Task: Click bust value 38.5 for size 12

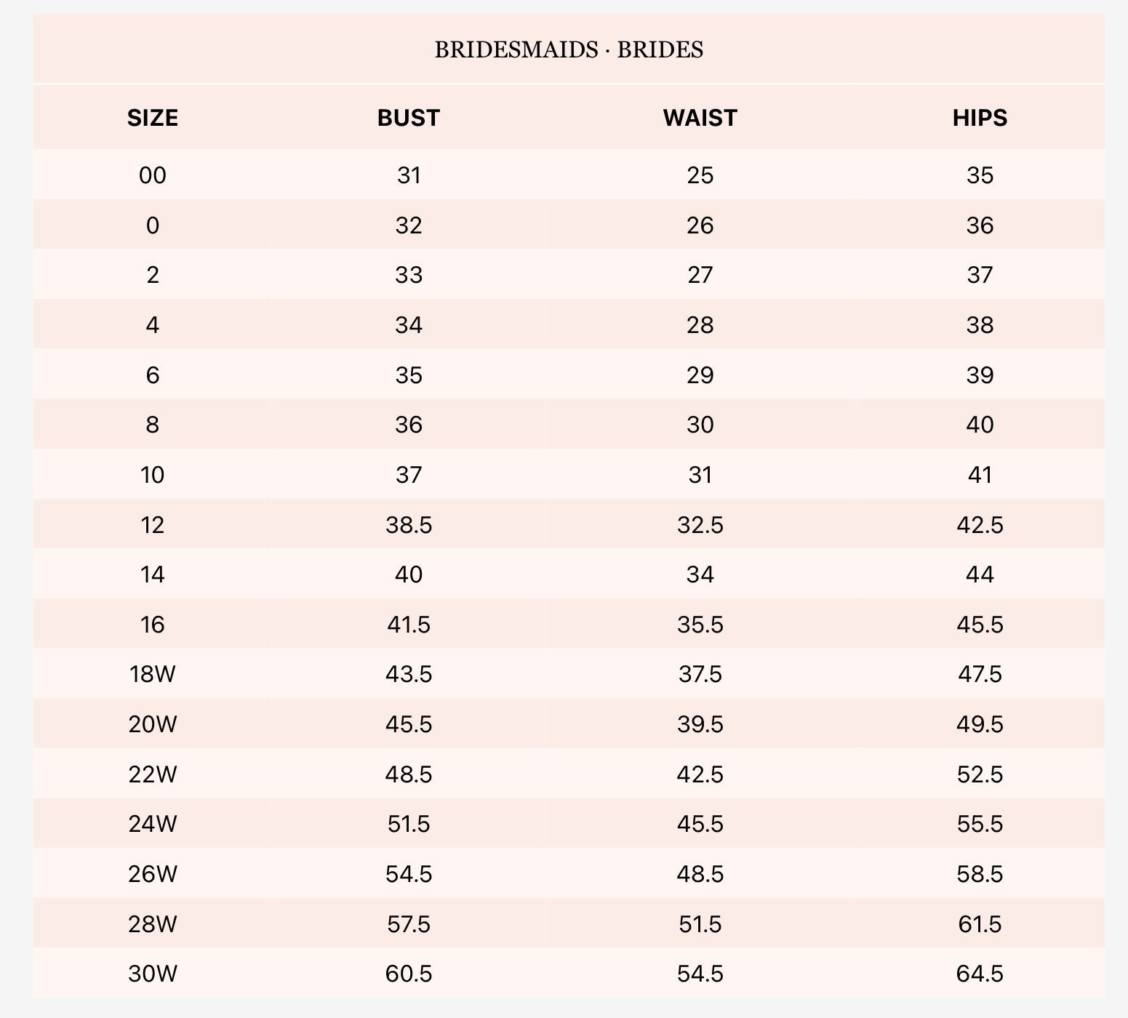Action: pyautogui.click(x=409, y=525)
